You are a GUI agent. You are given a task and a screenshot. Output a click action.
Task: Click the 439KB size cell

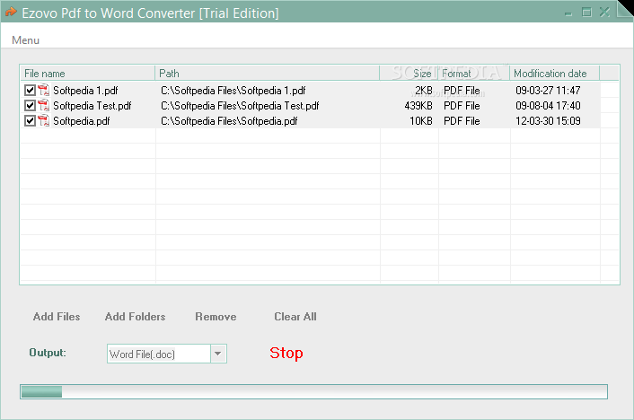coord(418,106)
